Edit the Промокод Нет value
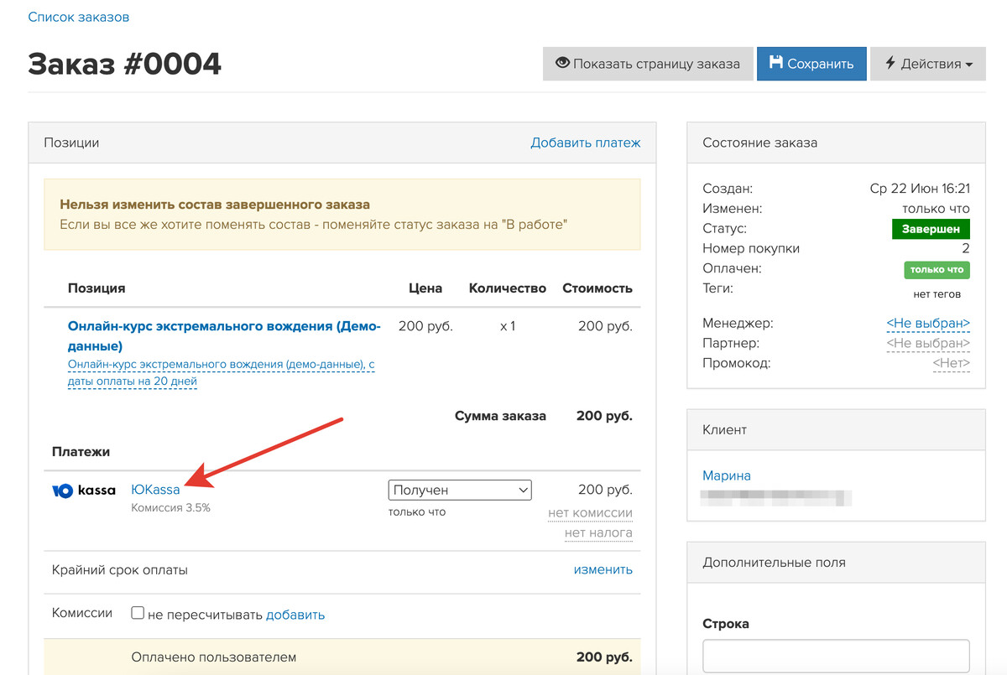 click(x=952, y=363)
